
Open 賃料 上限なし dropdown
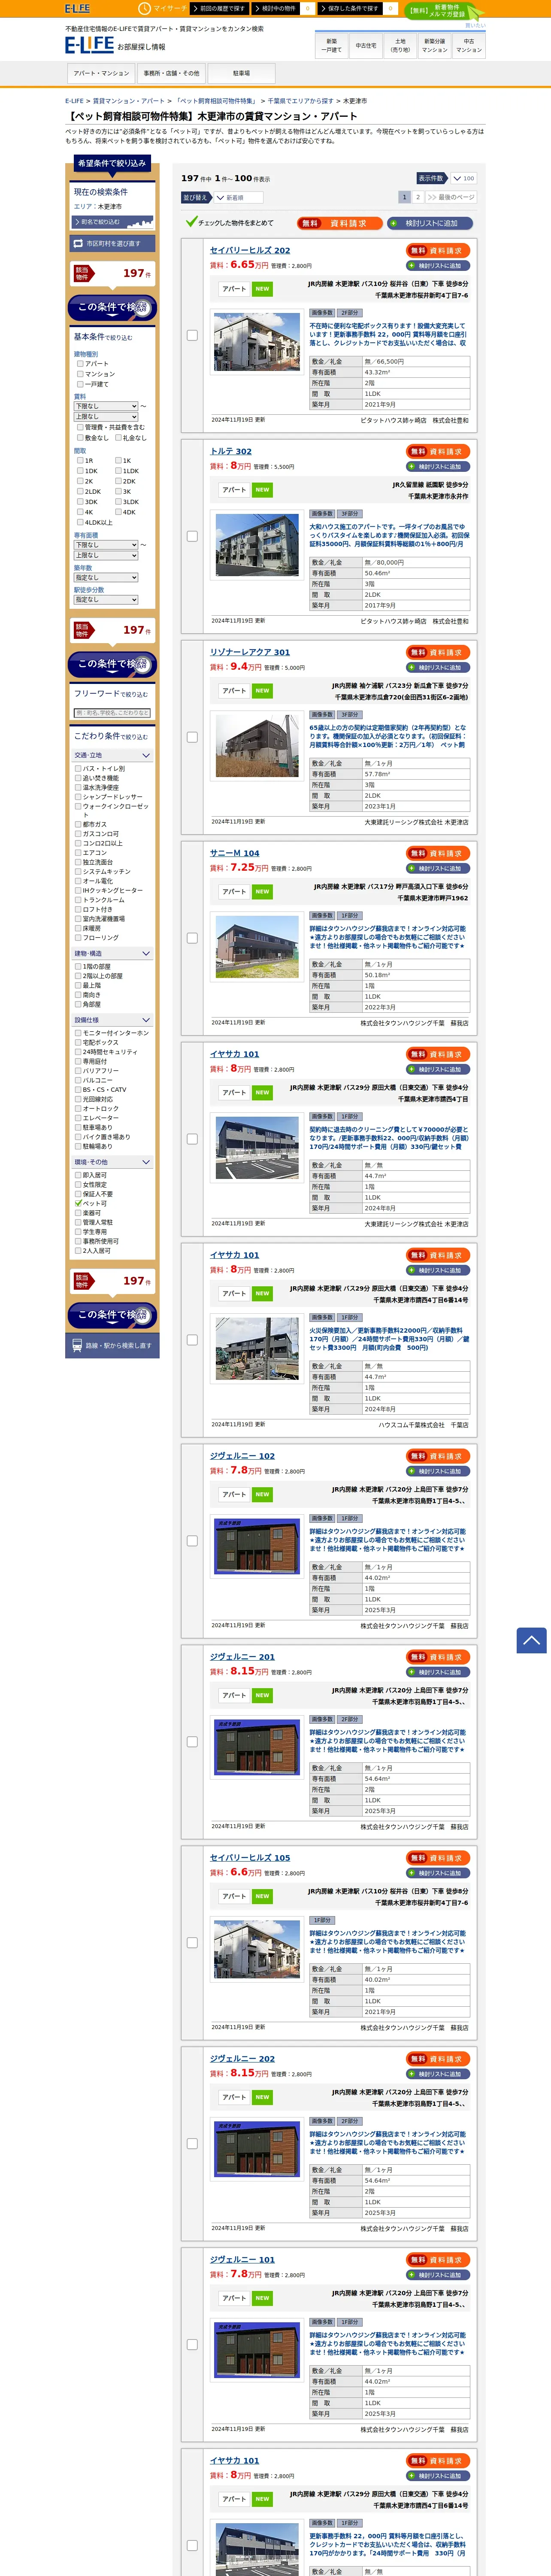pos(106,416)
